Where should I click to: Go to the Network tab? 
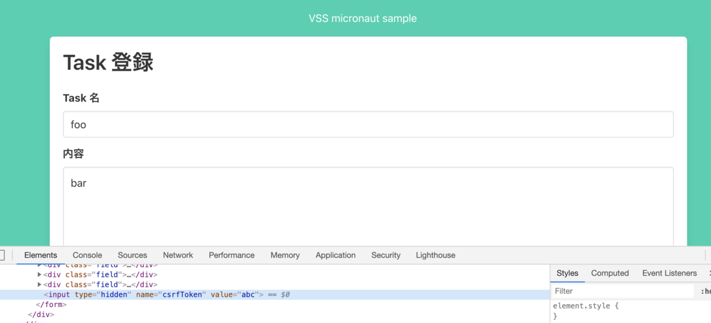(178, 255)
